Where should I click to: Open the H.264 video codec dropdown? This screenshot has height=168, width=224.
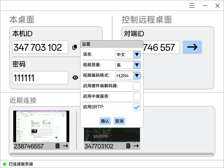(x=128, y=75)
